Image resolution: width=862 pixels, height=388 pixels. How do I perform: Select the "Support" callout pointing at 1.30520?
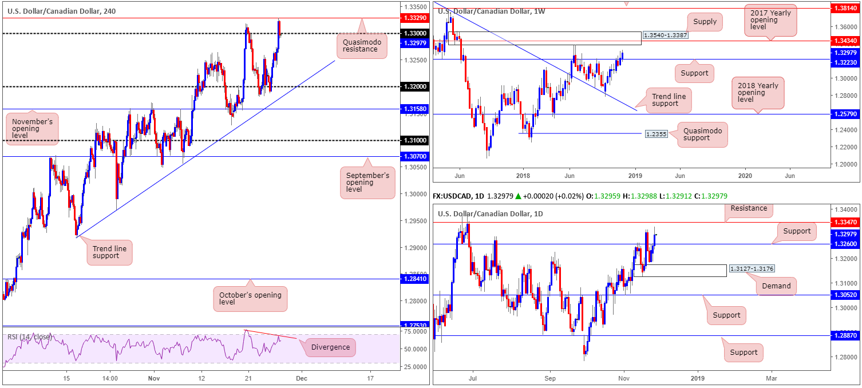(x=727, y=315)
